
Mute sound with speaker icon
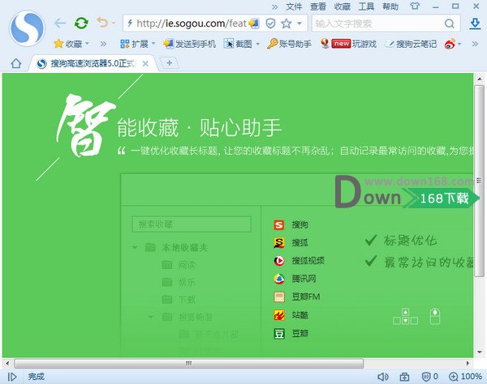coord(382,377)
